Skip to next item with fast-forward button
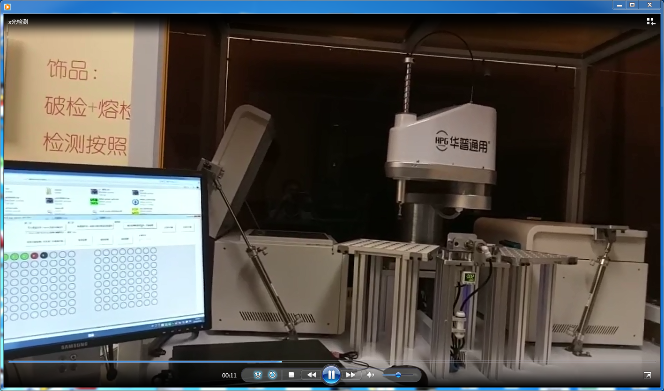The height and width of the screenshot is (391, 664). [351, 375]
